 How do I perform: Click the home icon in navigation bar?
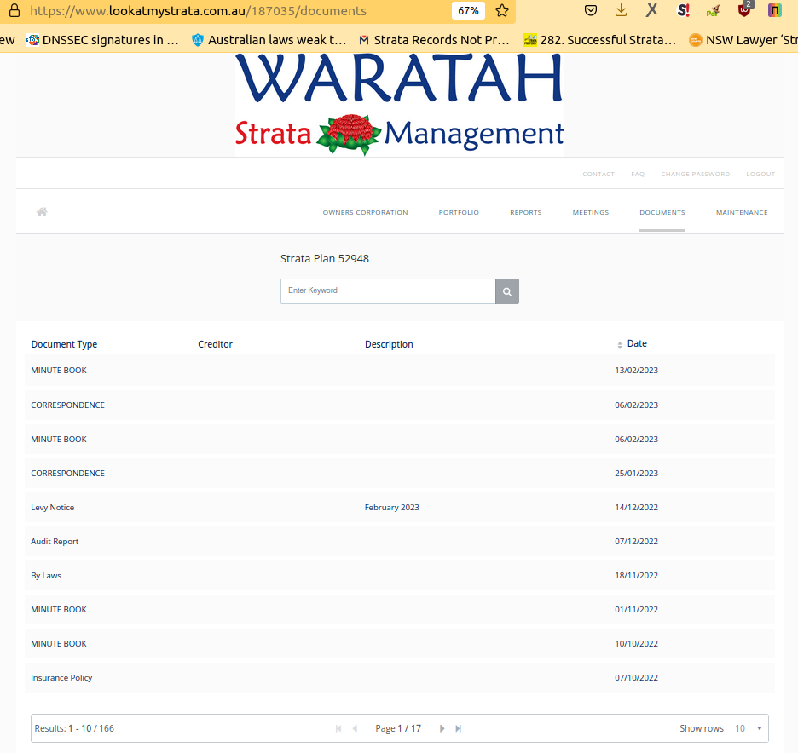tap(42, 212)
